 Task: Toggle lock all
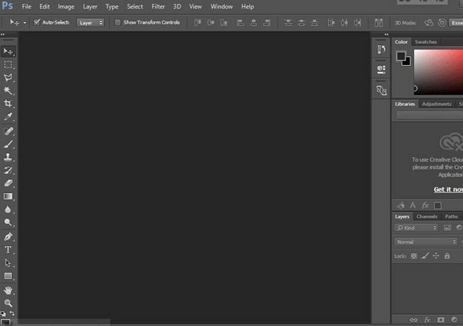(x=447, y=256)
